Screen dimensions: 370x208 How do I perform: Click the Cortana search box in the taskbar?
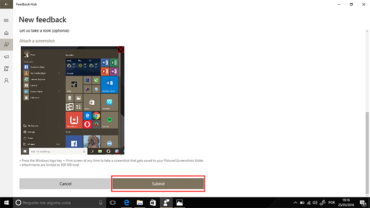click(59, 203)
